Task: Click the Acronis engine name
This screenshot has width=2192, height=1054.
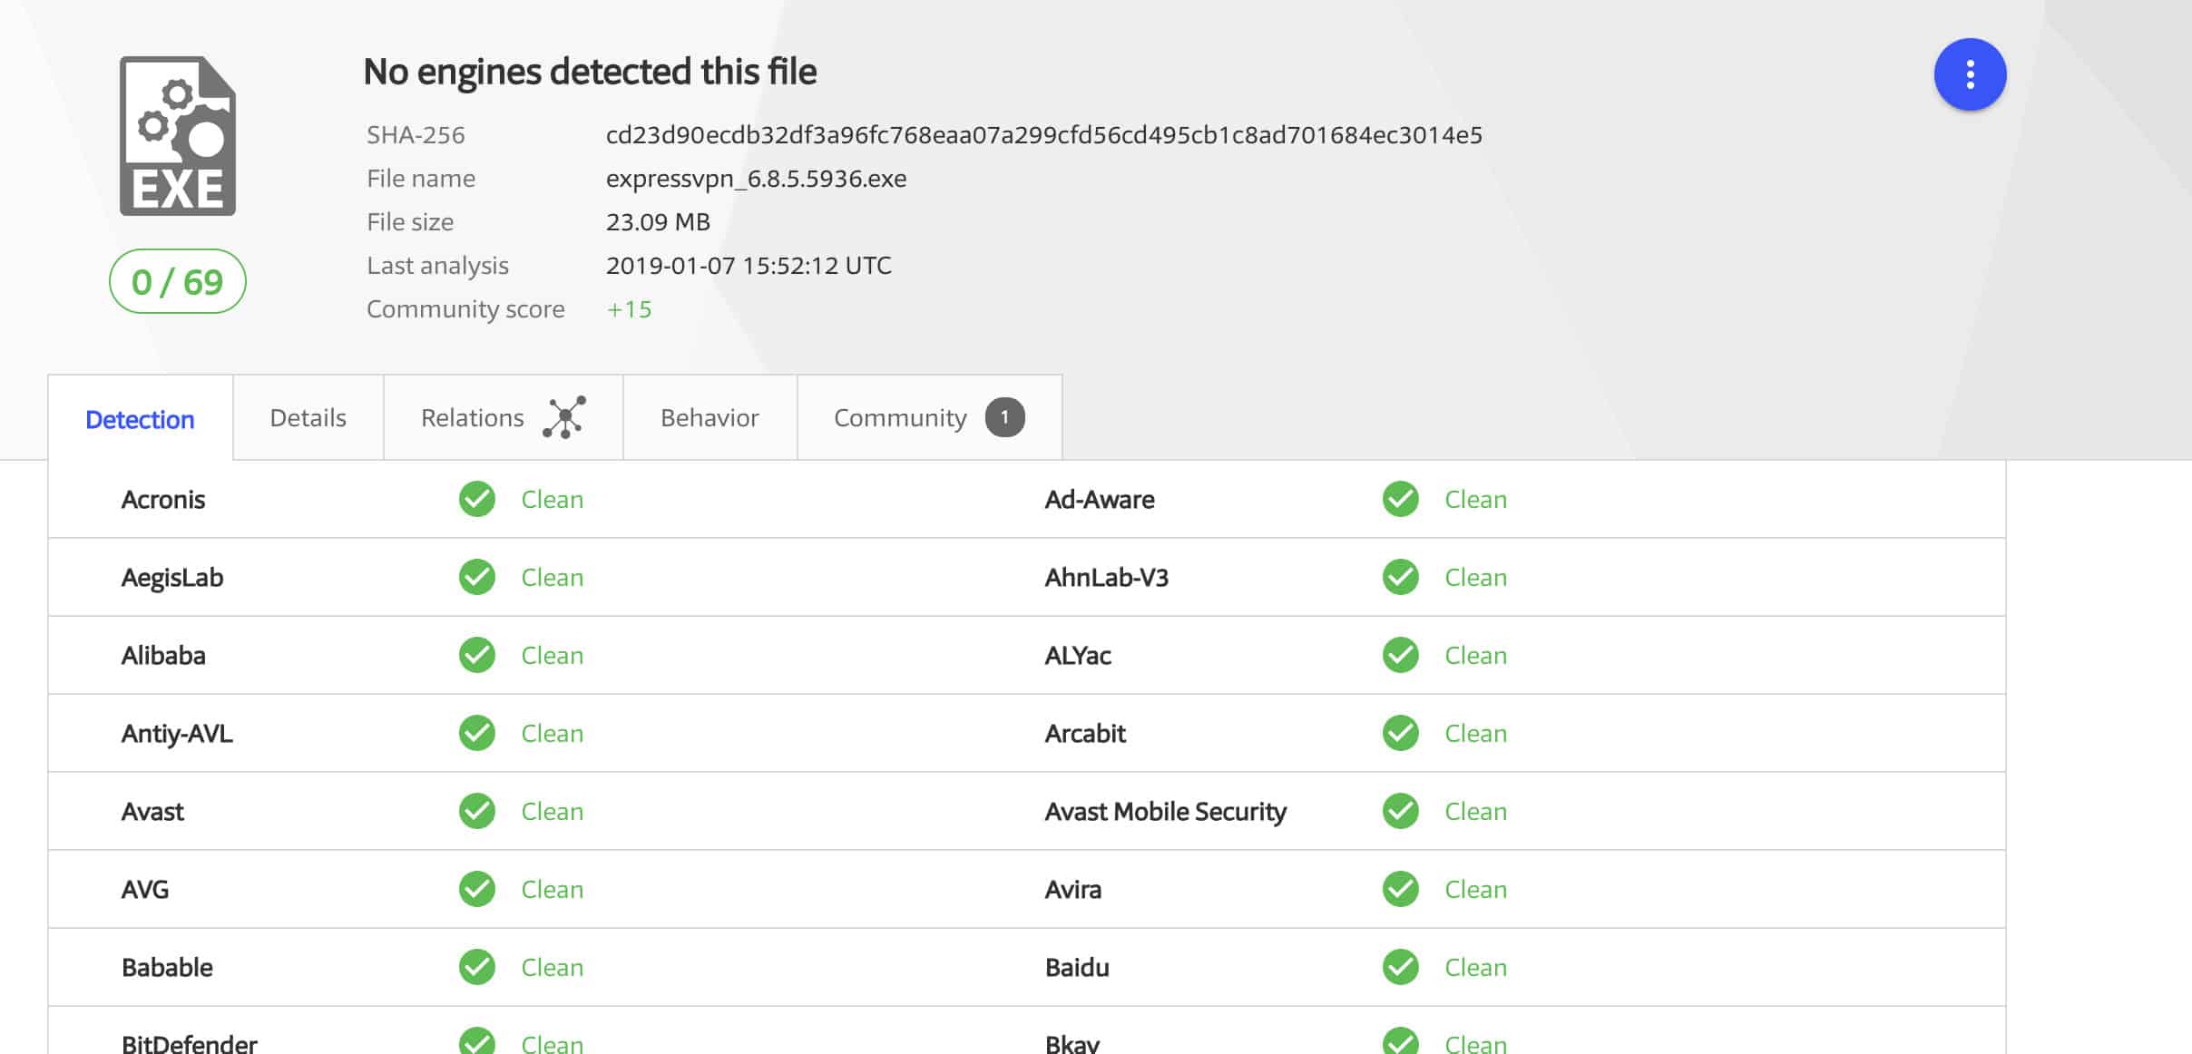Action: tap(163, 500)
